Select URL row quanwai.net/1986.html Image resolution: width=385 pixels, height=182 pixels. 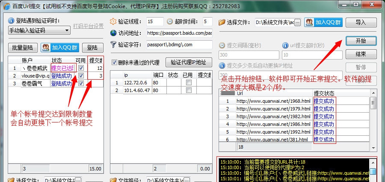(294, 124)
